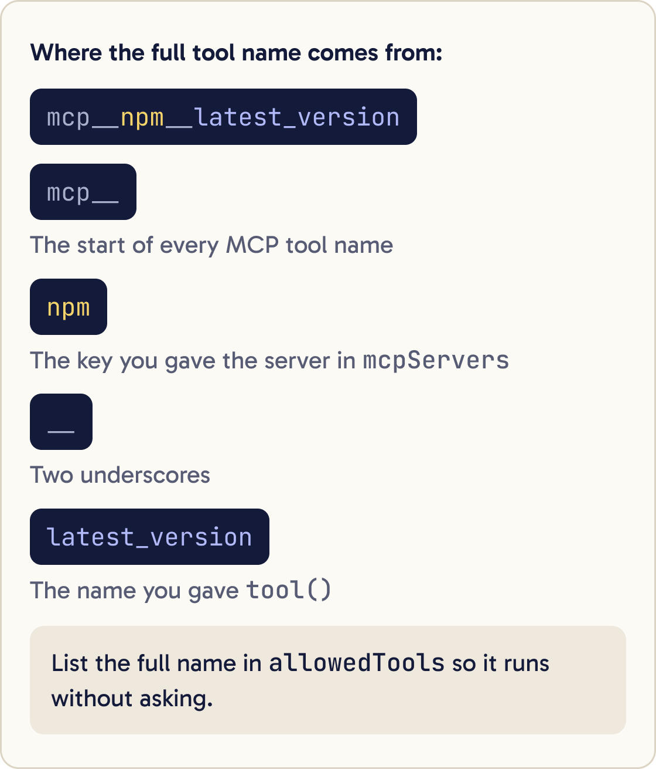Click the standalone 'latest_version' code chip
The height and width of the screenshot is (769, 656).
click(149, 537)
